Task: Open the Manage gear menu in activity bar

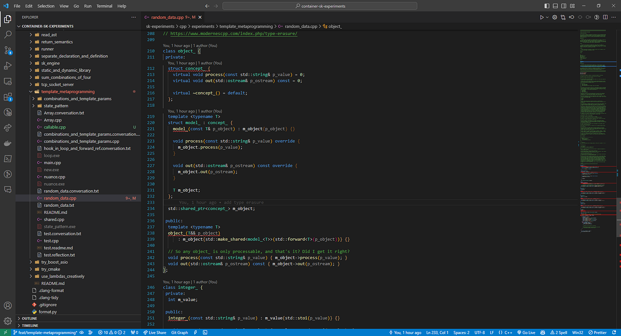Action: point(8,321)
